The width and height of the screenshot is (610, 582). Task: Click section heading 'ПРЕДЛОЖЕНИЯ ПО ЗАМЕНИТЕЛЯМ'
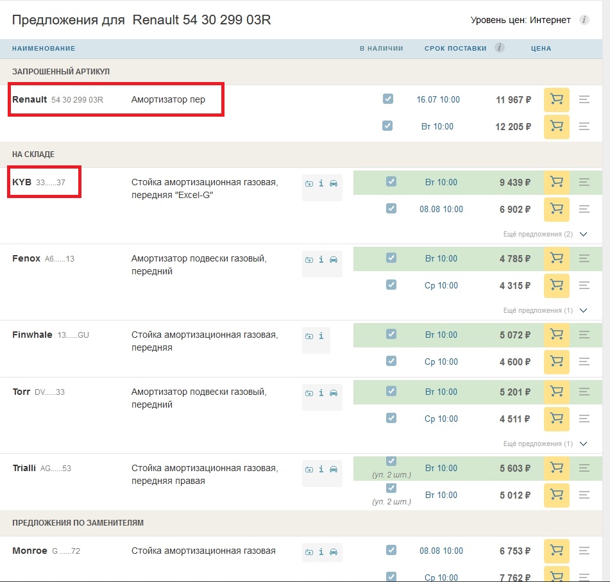[78, 522]
